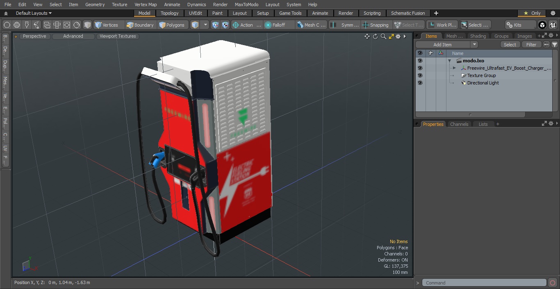Switch to the Images tab

pos(524,36)
